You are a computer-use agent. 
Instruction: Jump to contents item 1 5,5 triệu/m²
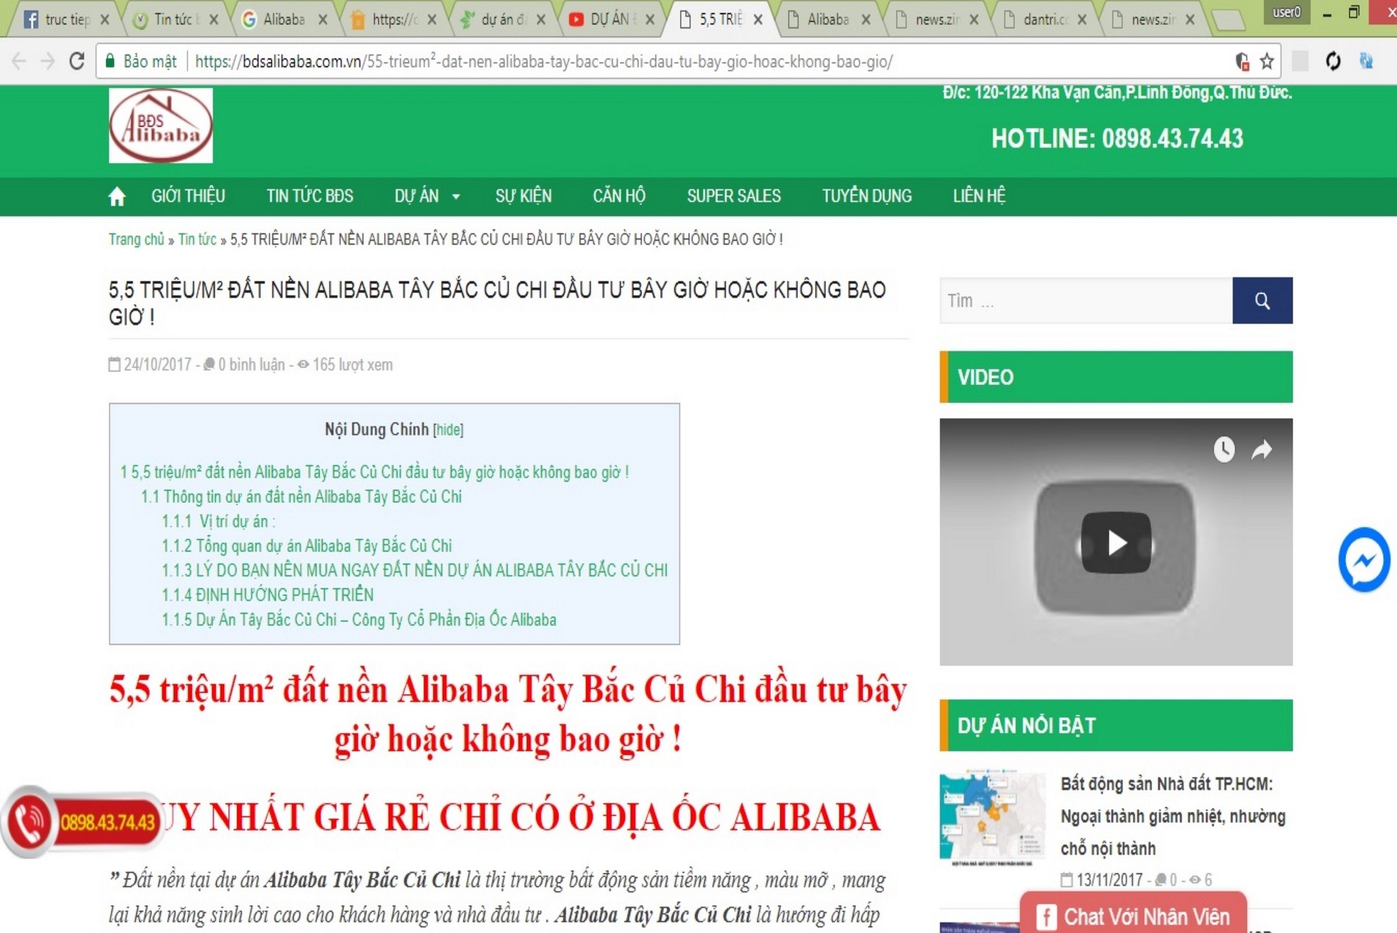point(374,472)
